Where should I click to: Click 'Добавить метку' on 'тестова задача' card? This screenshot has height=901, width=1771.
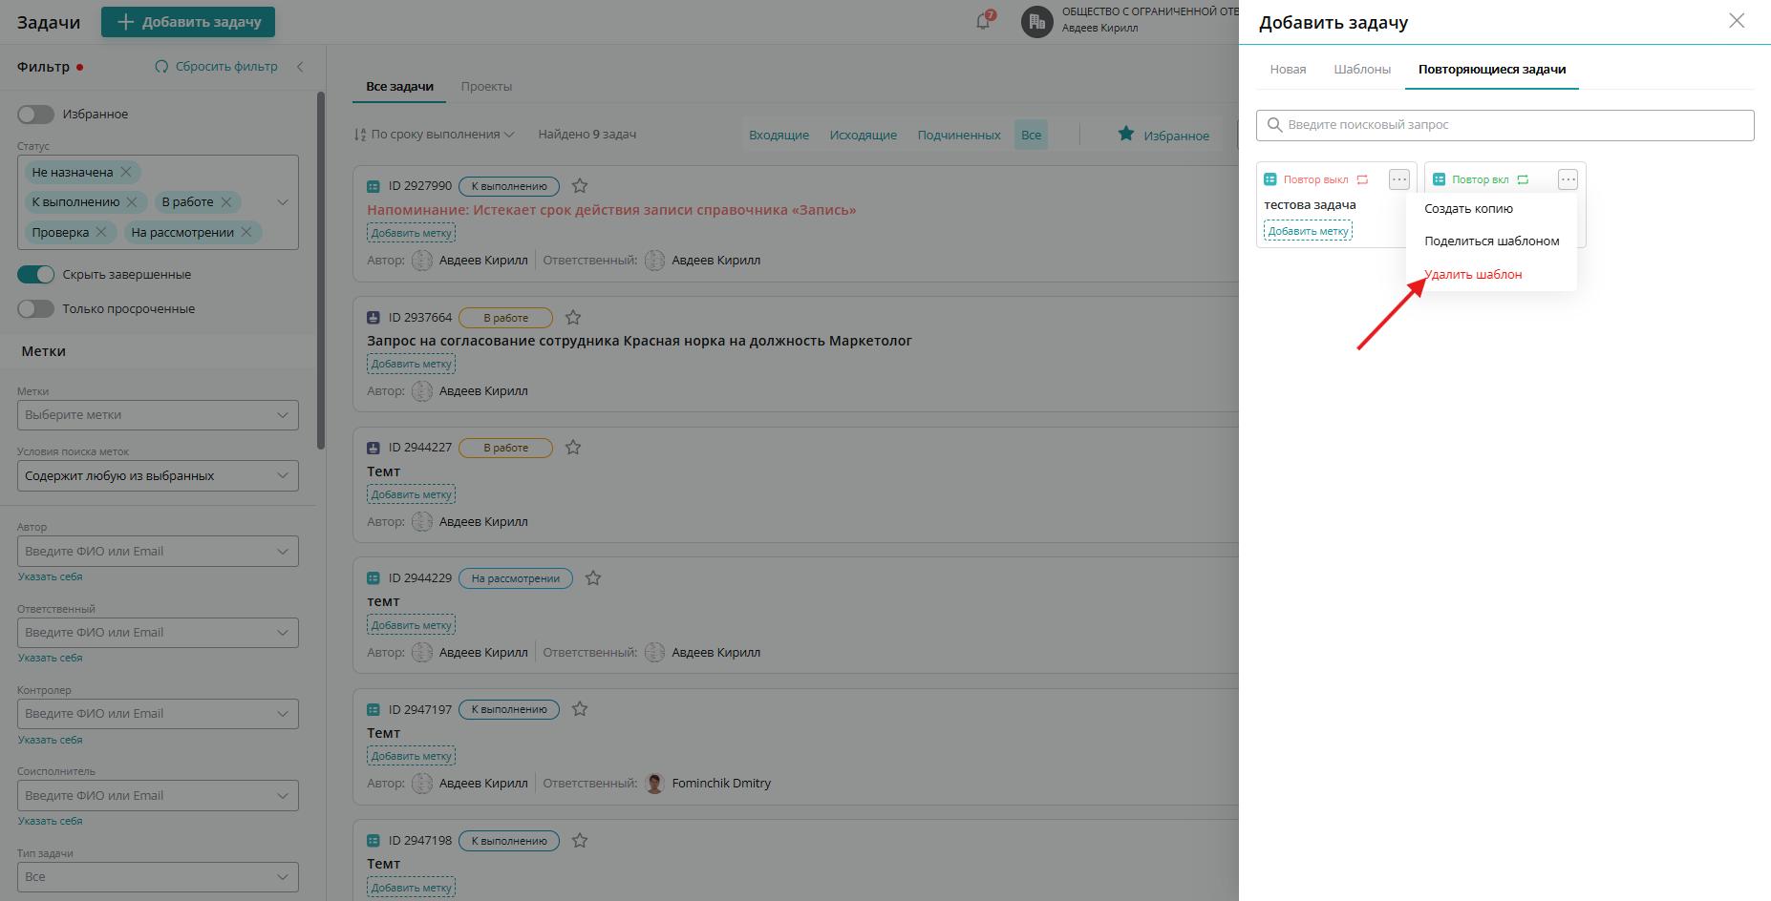tap(1308, 231)
